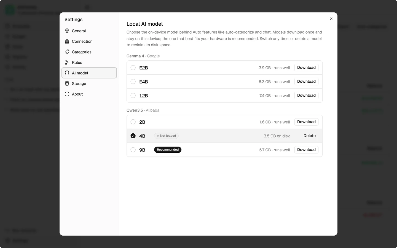Select the Gemma 4 E2B radio button
The height and width of the screenshot is (248, 397).
coord(133,68)
